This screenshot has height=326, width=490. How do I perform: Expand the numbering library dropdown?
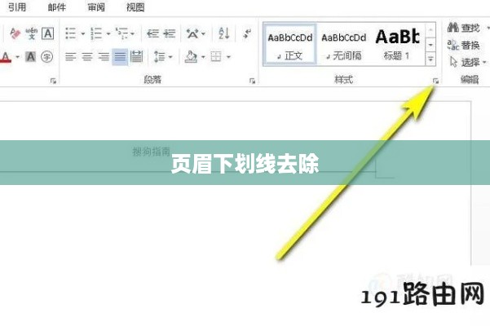pos(108,33)
